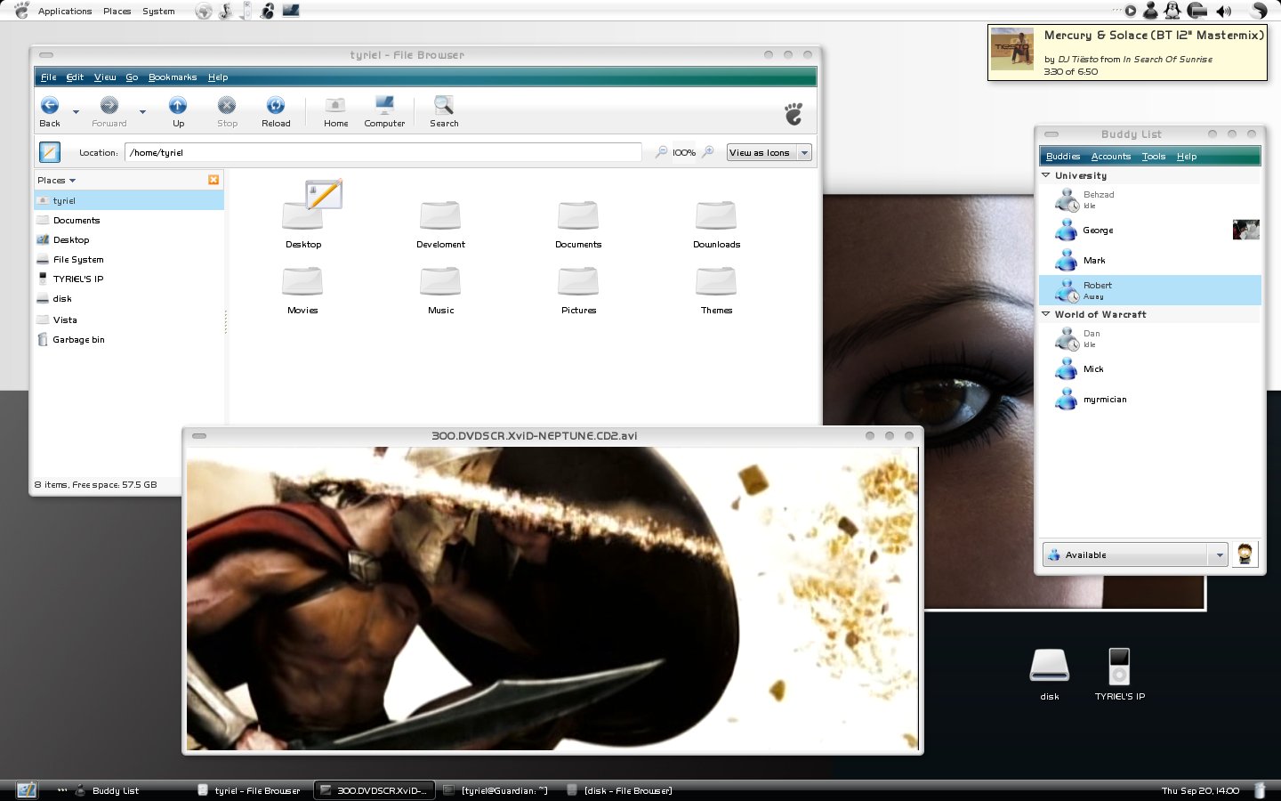Open the disk drive desktop icon
1281x801 pixels.
coord(1050,674)
